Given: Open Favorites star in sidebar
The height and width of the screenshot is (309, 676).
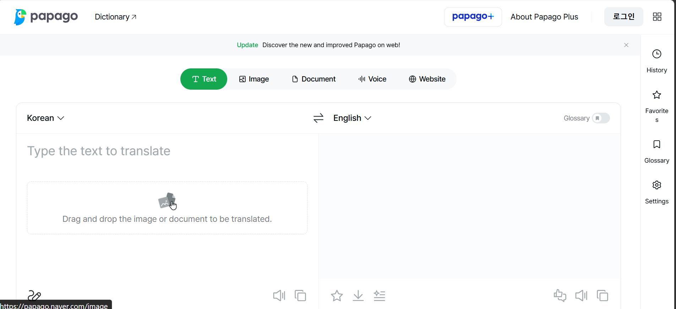Looking at the screenshot, I should click(656, 95).
